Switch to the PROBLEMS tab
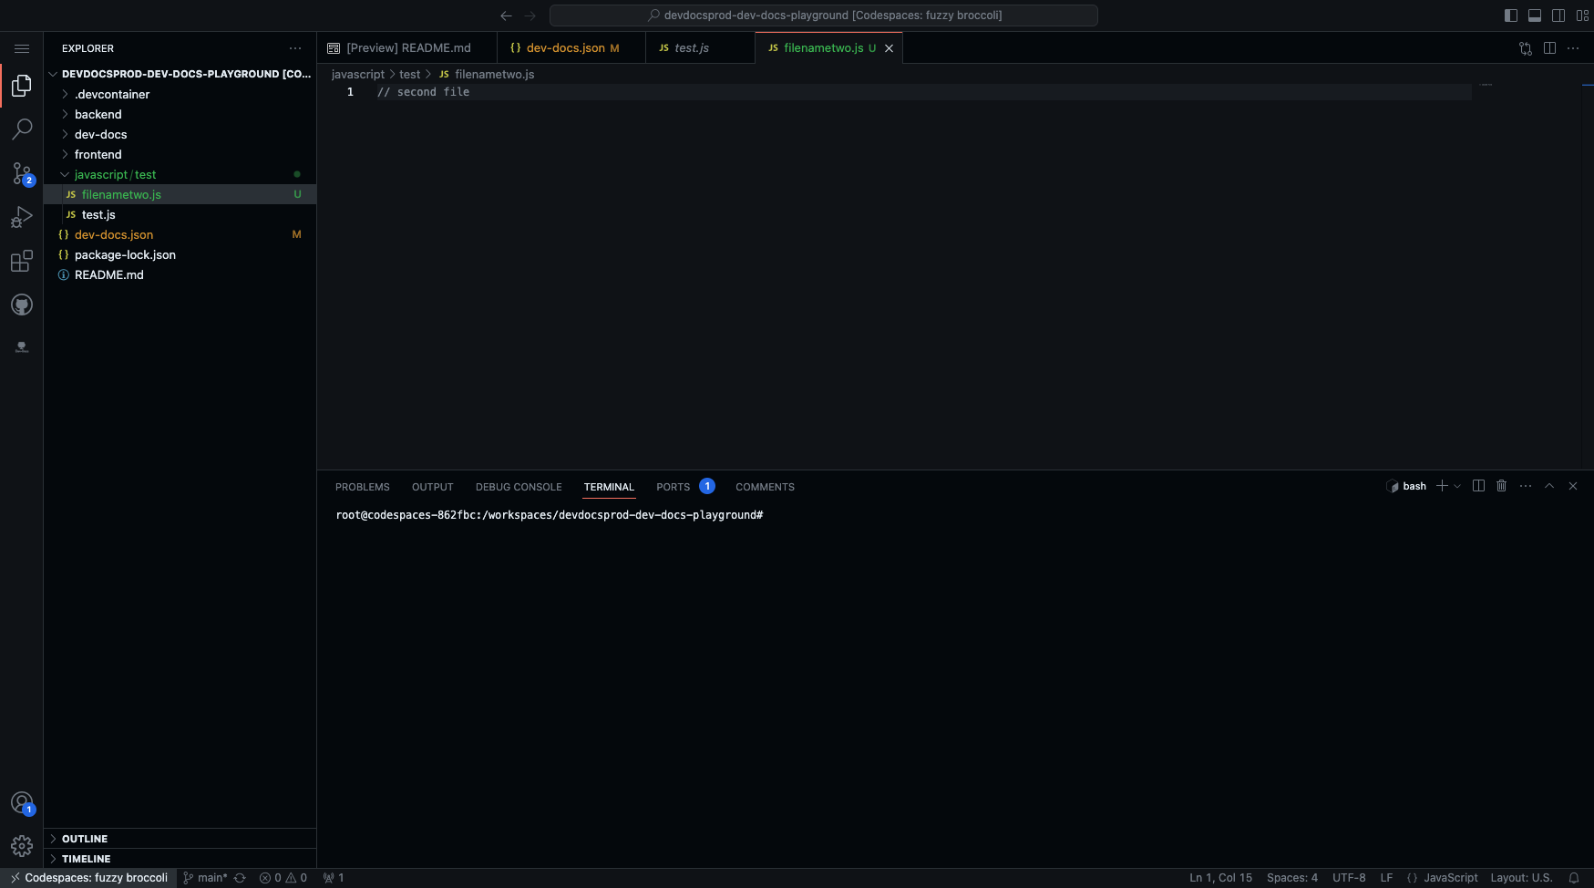 362,487
